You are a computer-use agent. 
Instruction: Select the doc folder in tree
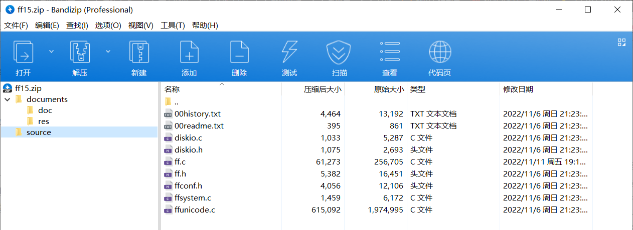[45, 110]
